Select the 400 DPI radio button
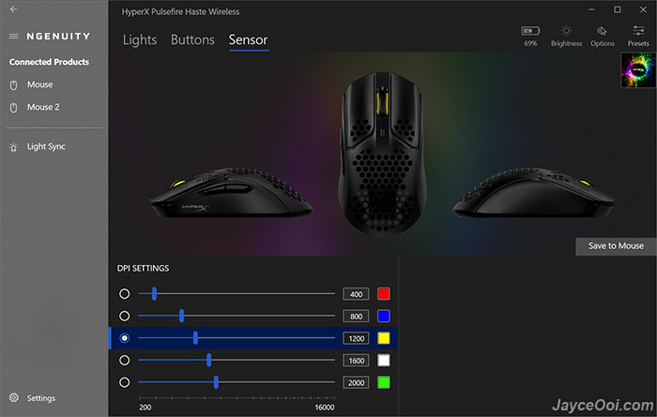The image size is (657, 417). [x=125, y=294]
